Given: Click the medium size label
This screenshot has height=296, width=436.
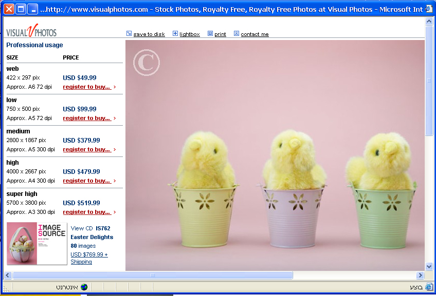Looking at the screenshot, I should (x=18, y=131).
